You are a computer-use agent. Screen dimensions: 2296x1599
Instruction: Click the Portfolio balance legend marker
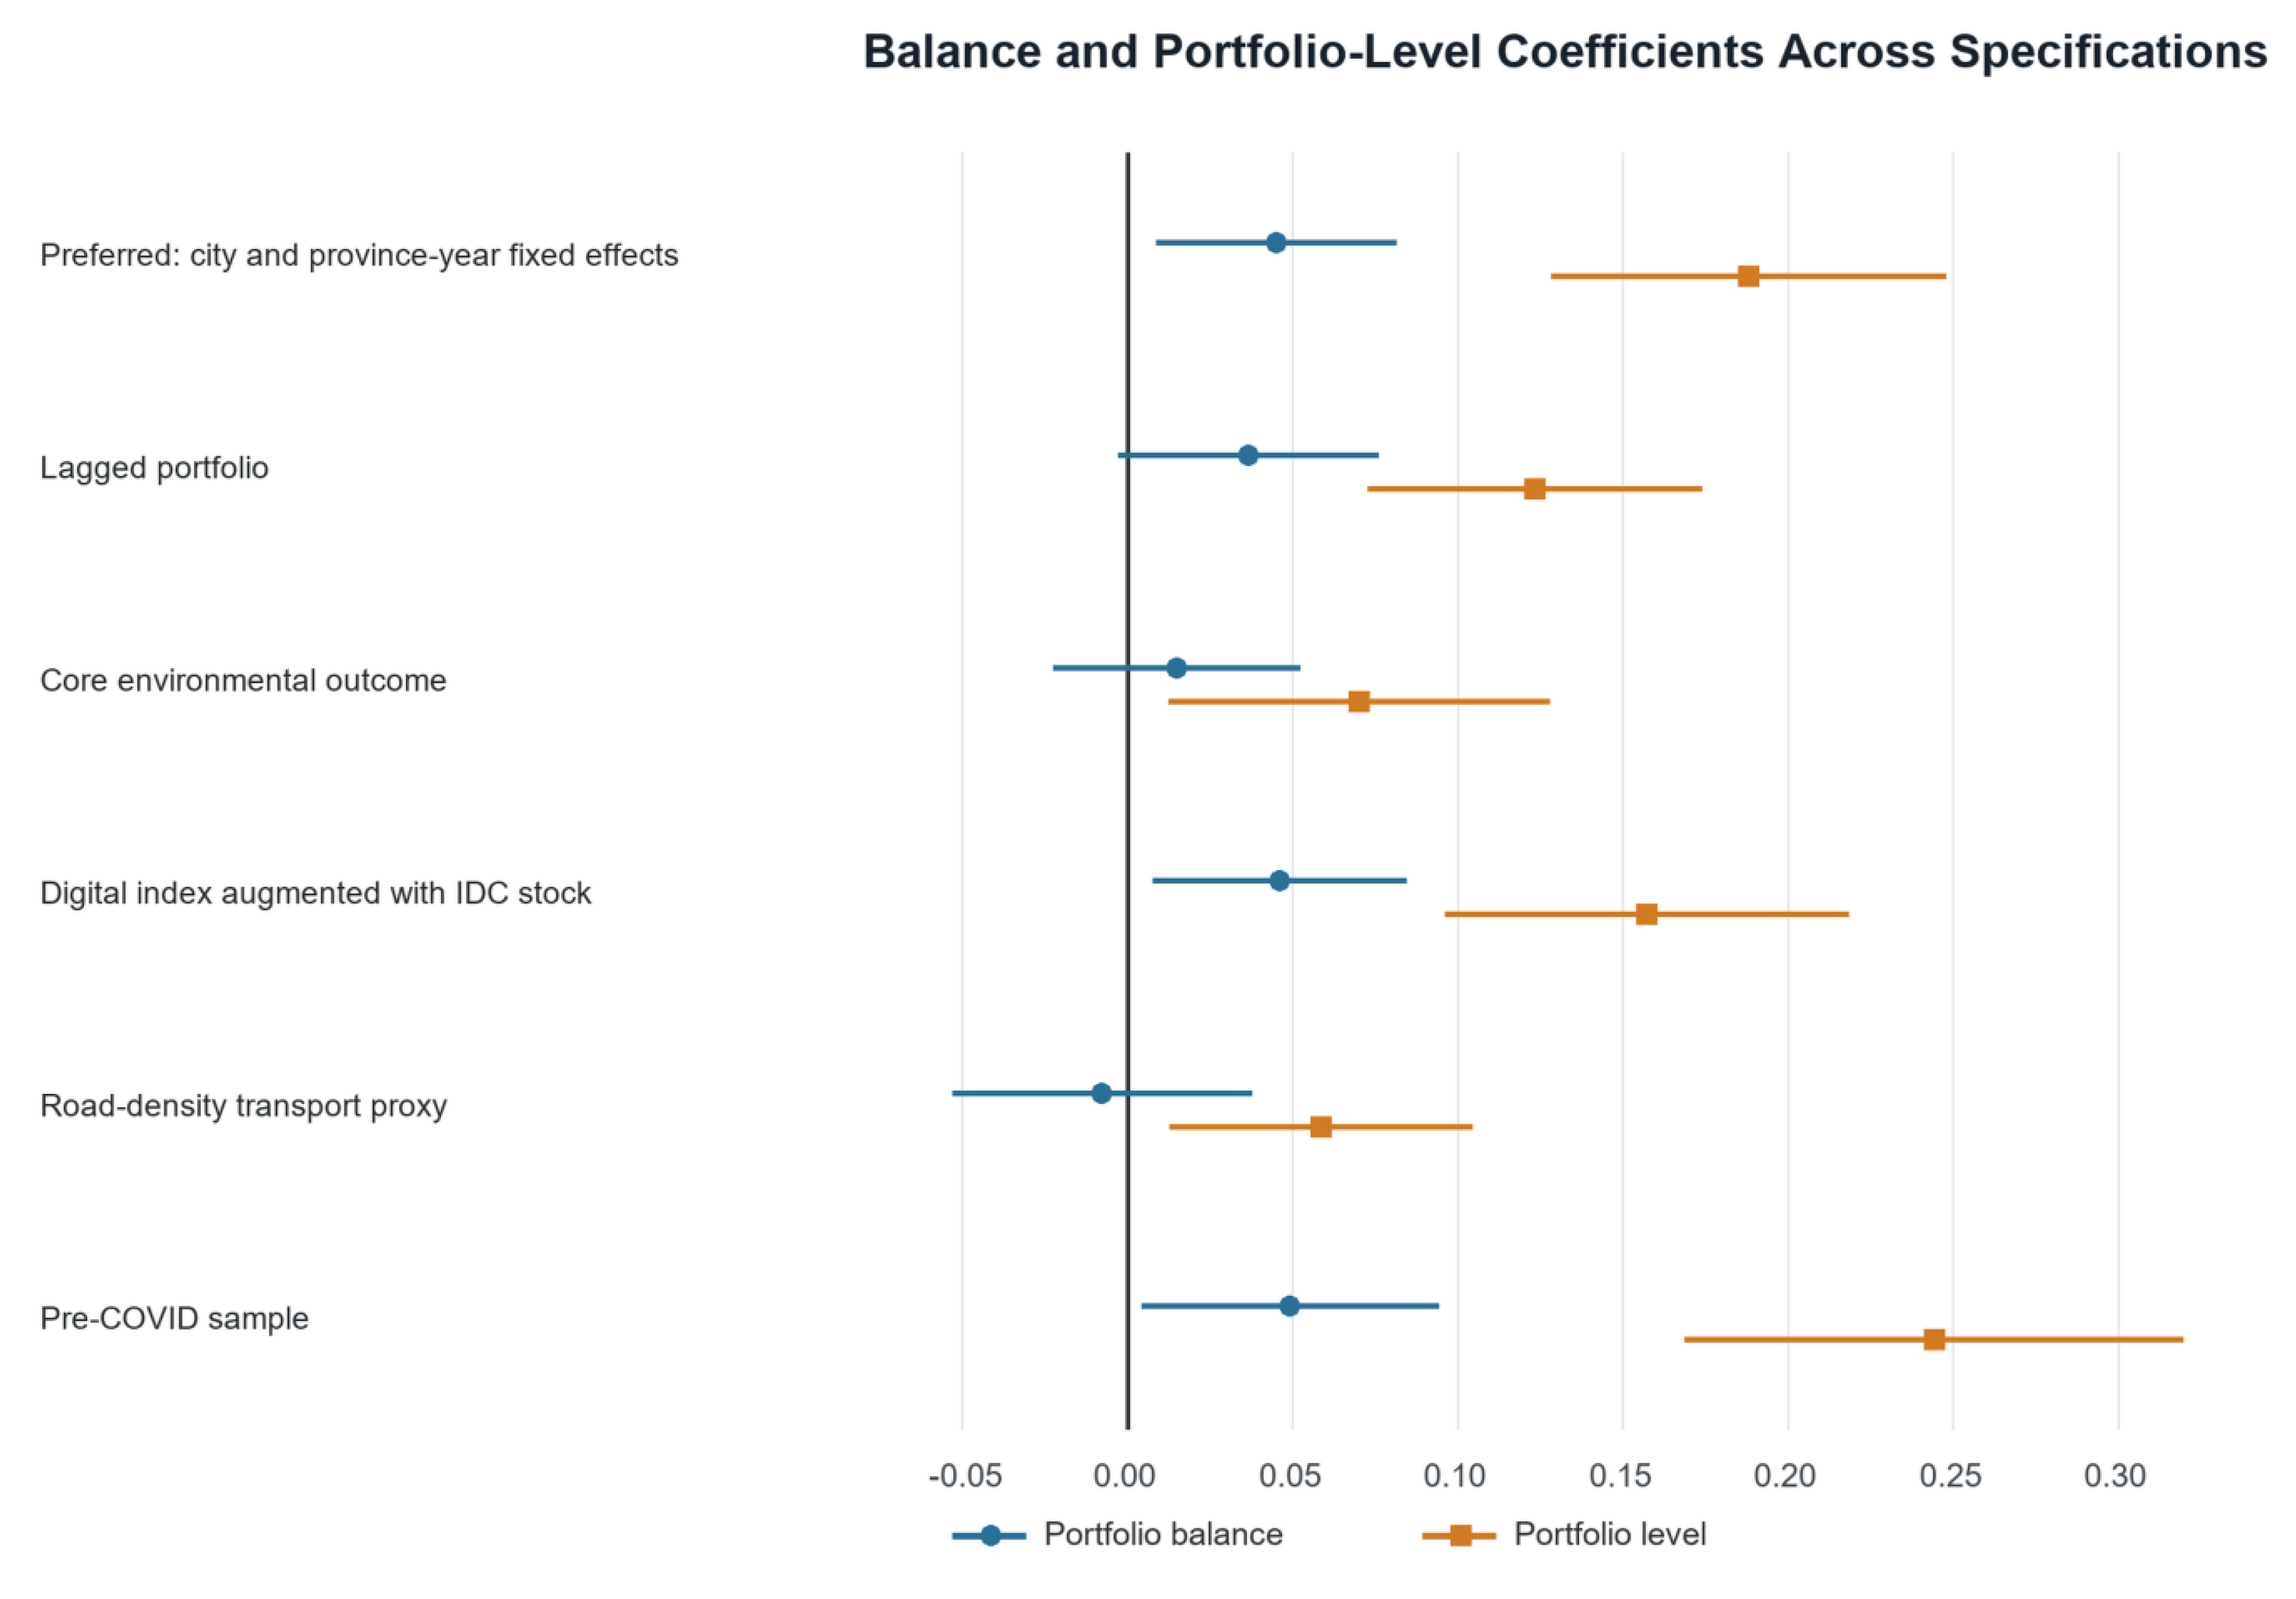pyautogui.click(x=990, y=1536)
